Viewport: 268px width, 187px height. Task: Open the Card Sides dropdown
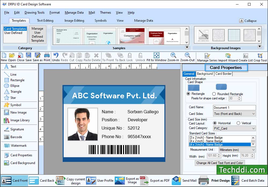coord(234,114)
